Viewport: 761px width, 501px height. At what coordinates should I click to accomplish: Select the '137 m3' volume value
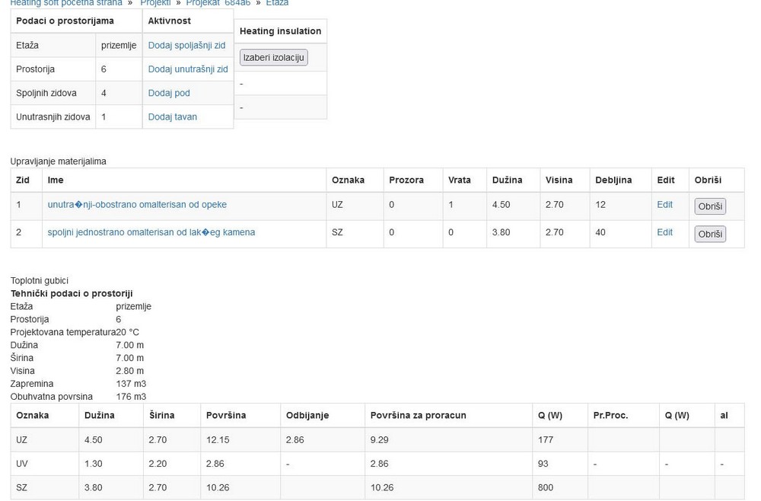click(131, 384)
